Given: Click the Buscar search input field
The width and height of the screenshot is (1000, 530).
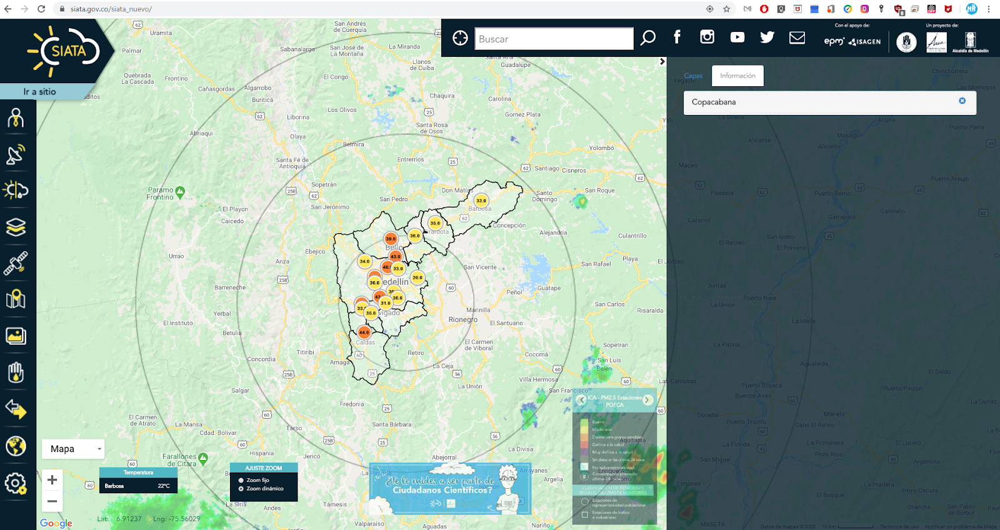Looking at the screenshot, I should [554, 39].
